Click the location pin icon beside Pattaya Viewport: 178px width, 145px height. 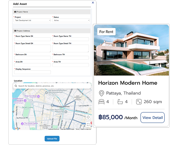(101, 93)
